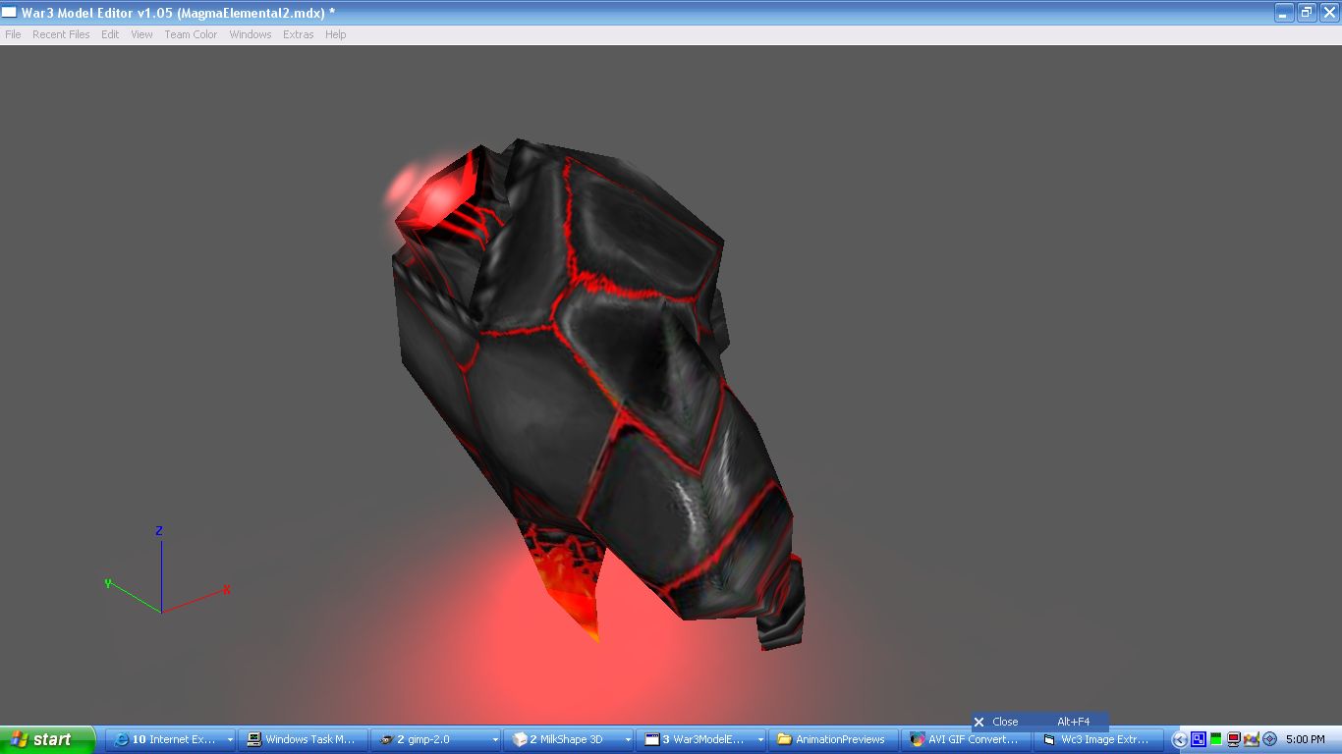Click the XYZ axis gizmo in the viewport
Image resolution: width=1342 pixels, height=754 pixels.
tap(165, 572)
